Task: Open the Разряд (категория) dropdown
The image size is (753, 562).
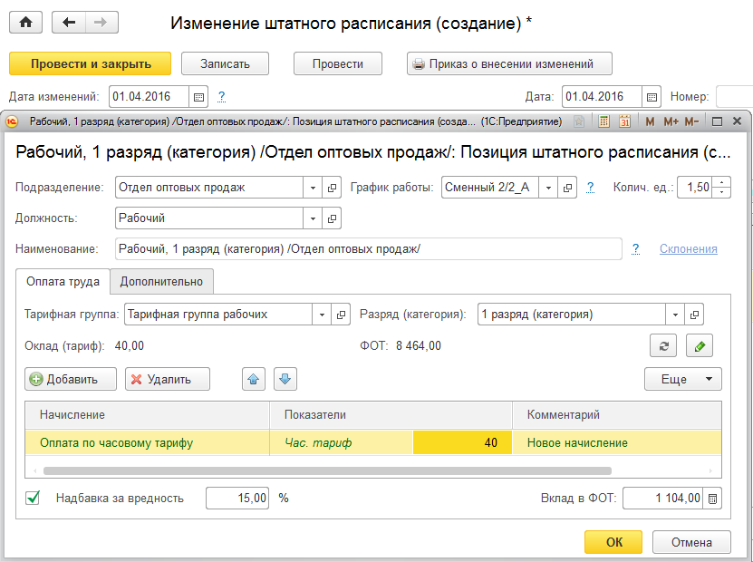Action: 675,315
